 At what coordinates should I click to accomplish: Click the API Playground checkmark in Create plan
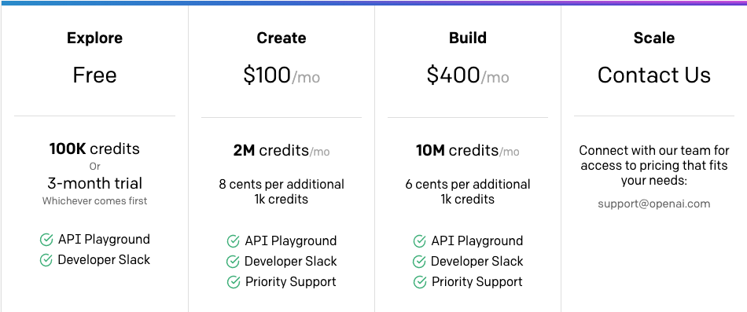(x=233, y=241)
